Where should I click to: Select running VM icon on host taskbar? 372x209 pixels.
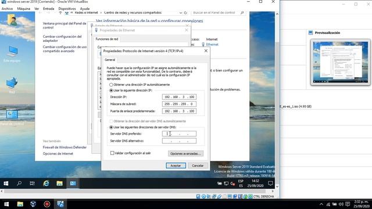point(60,204)
